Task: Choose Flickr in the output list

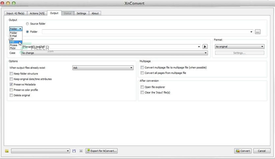Action: coord(16,48)
